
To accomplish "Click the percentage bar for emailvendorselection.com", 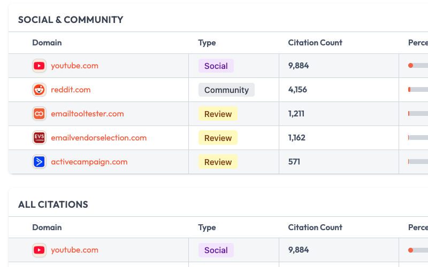I will pyautogui.click(x=418, y=138).
